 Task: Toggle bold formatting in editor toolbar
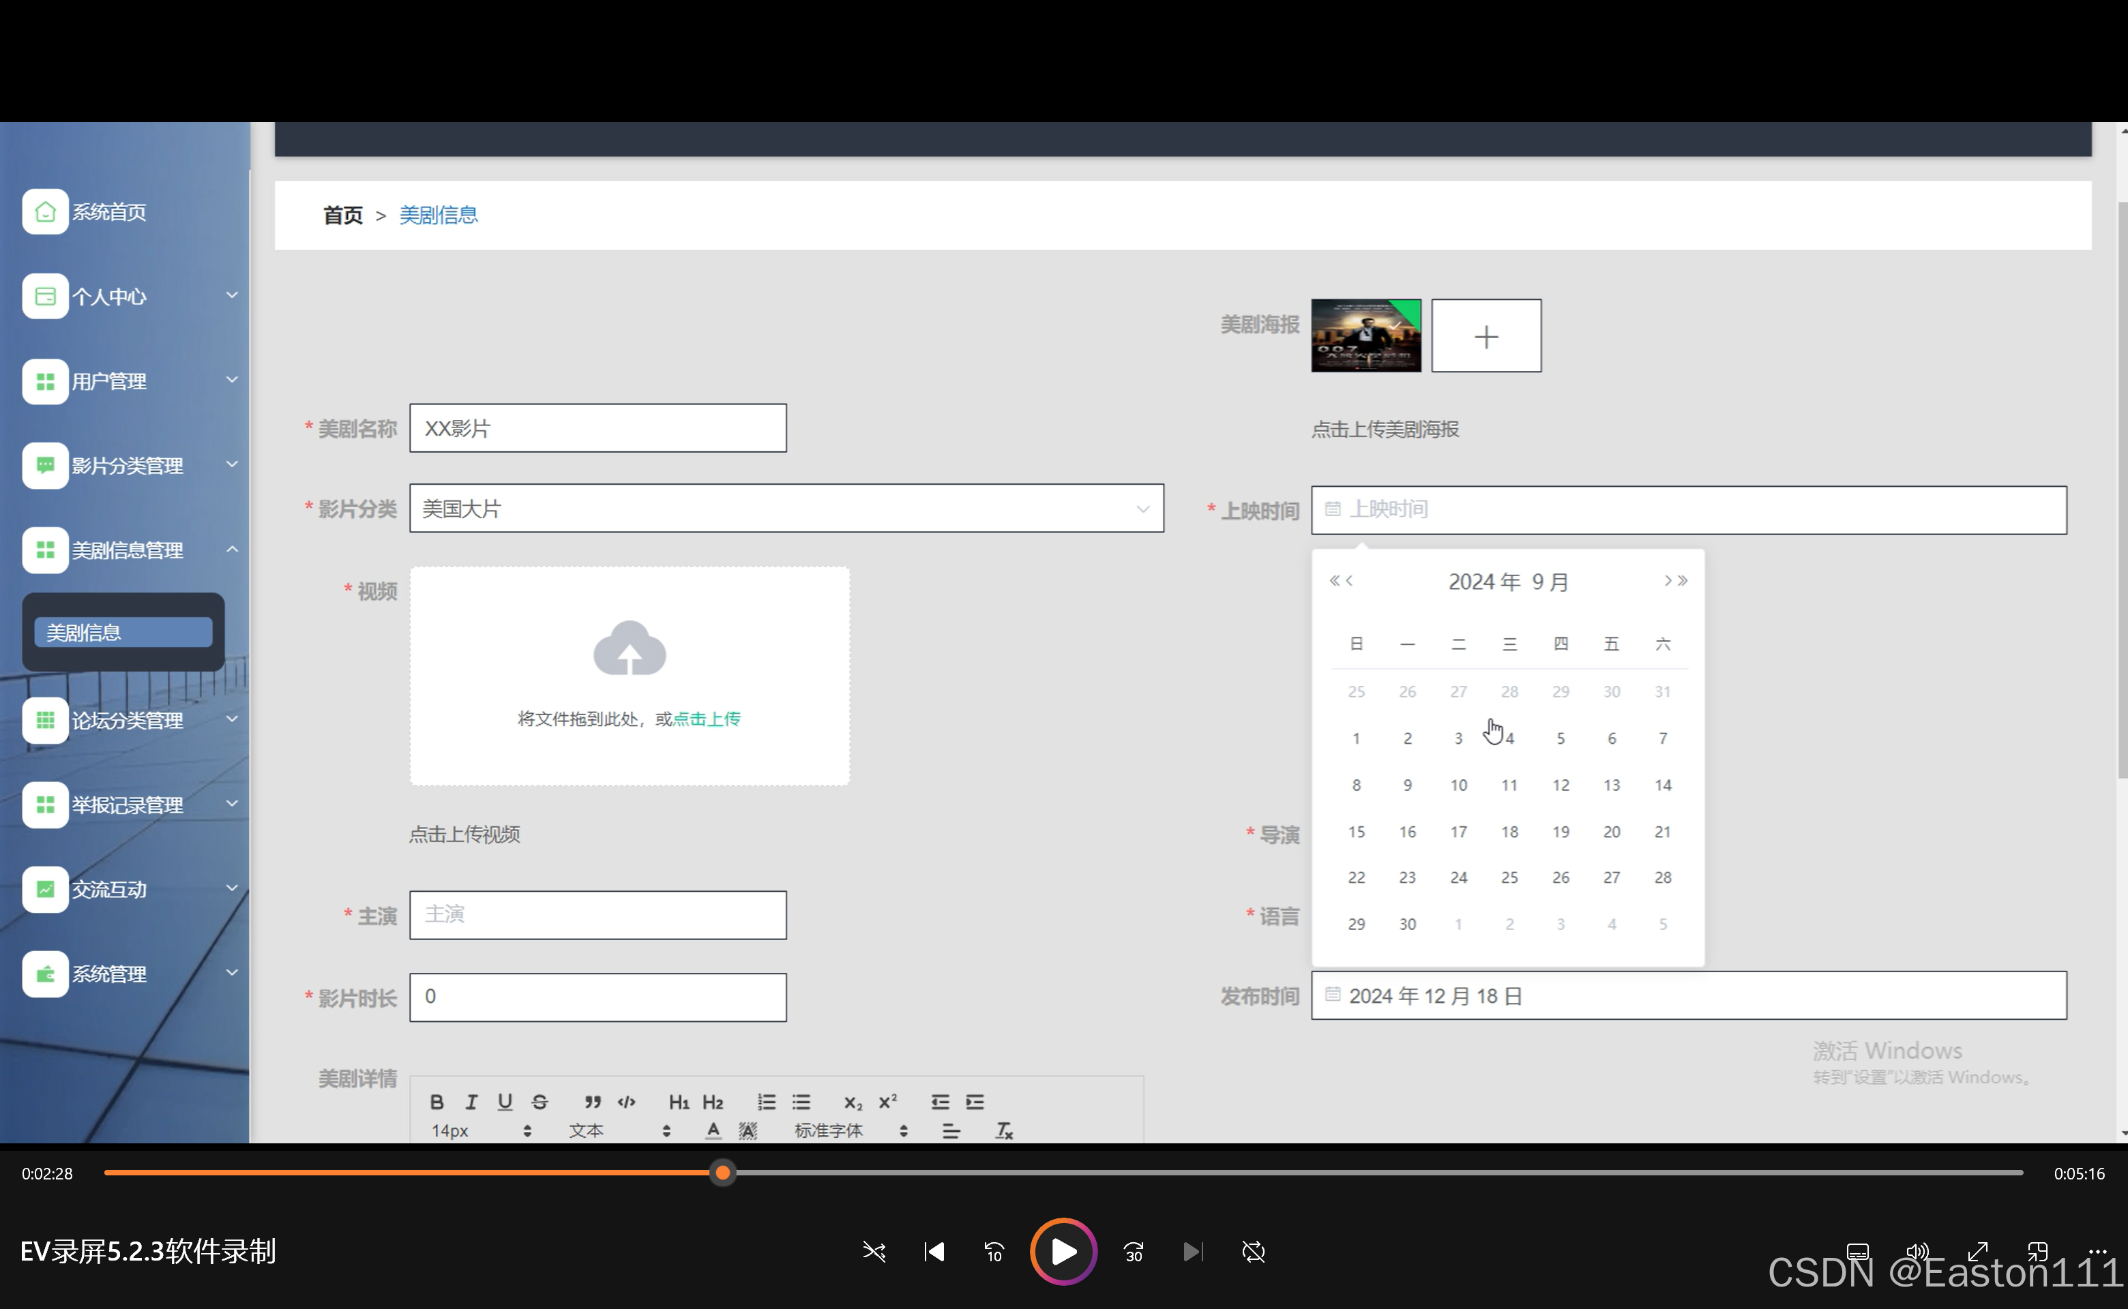(437, 1102)
